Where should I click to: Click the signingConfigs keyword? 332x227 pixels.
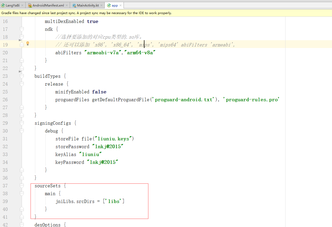pyautogui.click(x=53, y=123)
